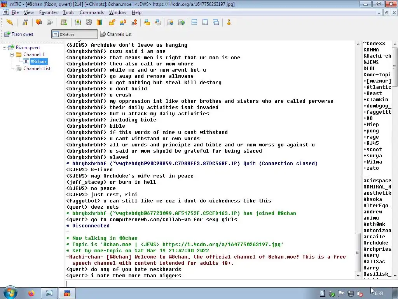The height and width of the screenshot is (299, 398).
Task: Click the muted volume tray icon
Action: pos(360,294)
